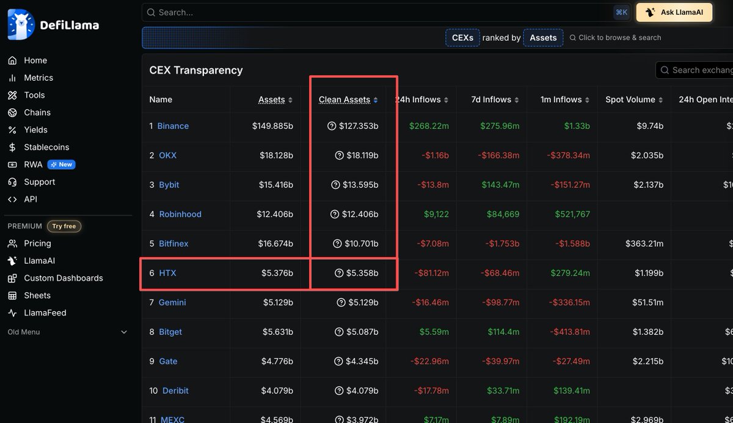
Task: Click the Ask LlamaAI button
Action: coord(674,12)
